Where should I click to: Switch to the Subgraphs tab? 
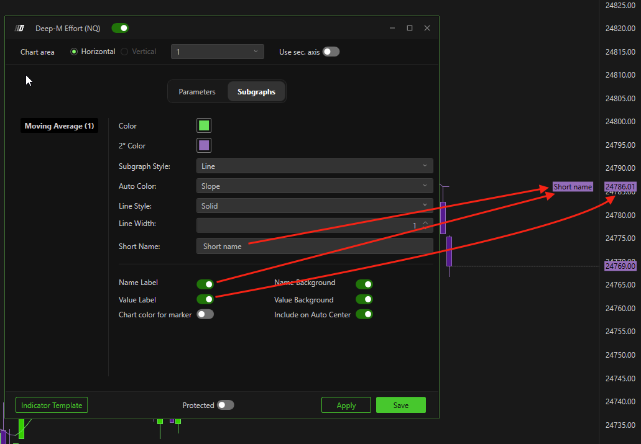(256, 92)
